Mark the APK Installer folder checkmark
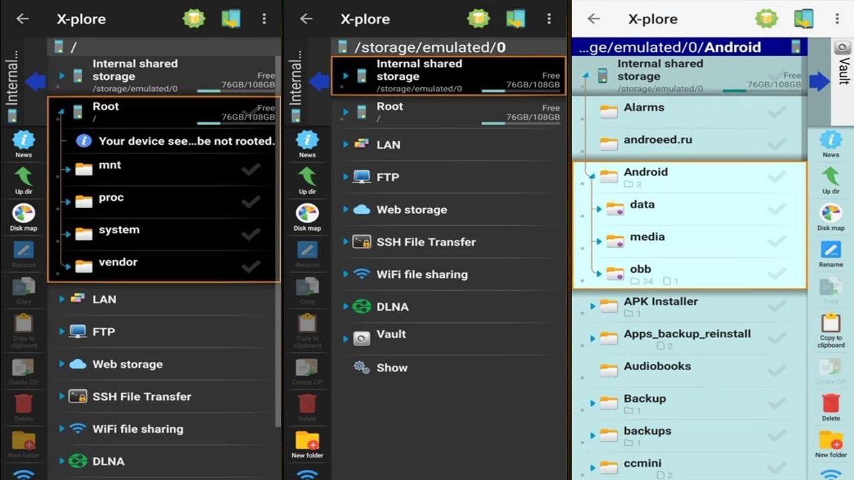Image resolution: width=854 pixels, height=480 pixels. click(777, 306)
